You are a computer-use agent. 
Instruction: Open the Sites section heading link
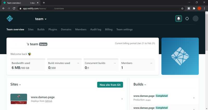click(x=16, y=84)
